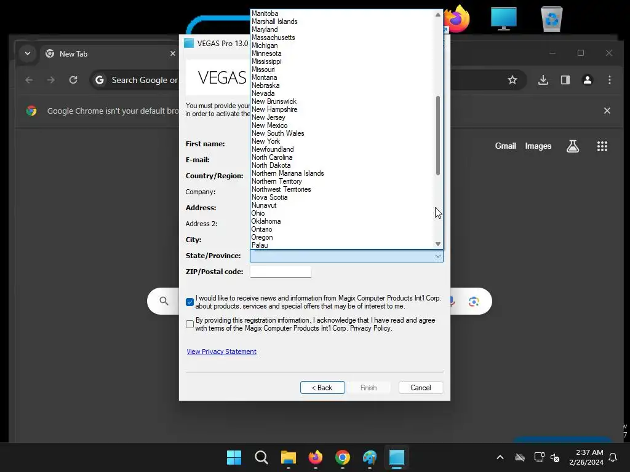Click the state list scrollbar down arrow
Image resolution: width=630 pixels, height=472 pixels.
[438, 244]
